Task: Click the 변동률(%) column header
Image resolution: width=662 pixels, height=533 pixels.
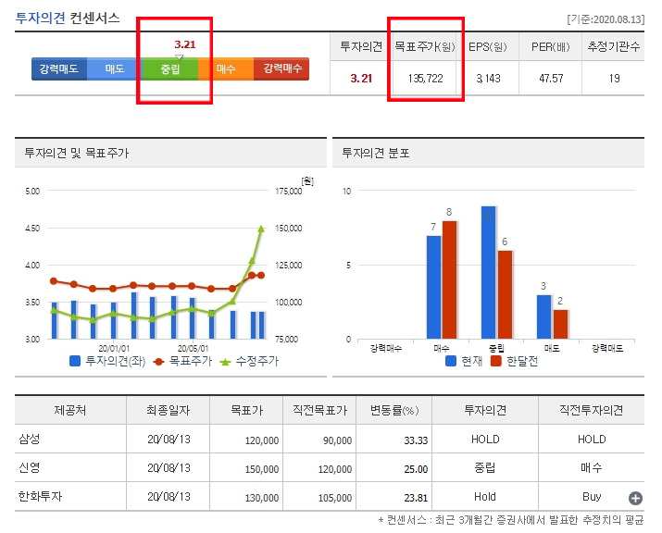Action: (x=394, y=410)
